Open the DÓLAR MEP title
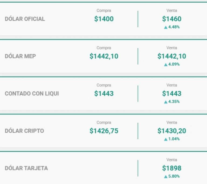Image resolution: width=207 pixels, height=184 pixels. point(20,56)
